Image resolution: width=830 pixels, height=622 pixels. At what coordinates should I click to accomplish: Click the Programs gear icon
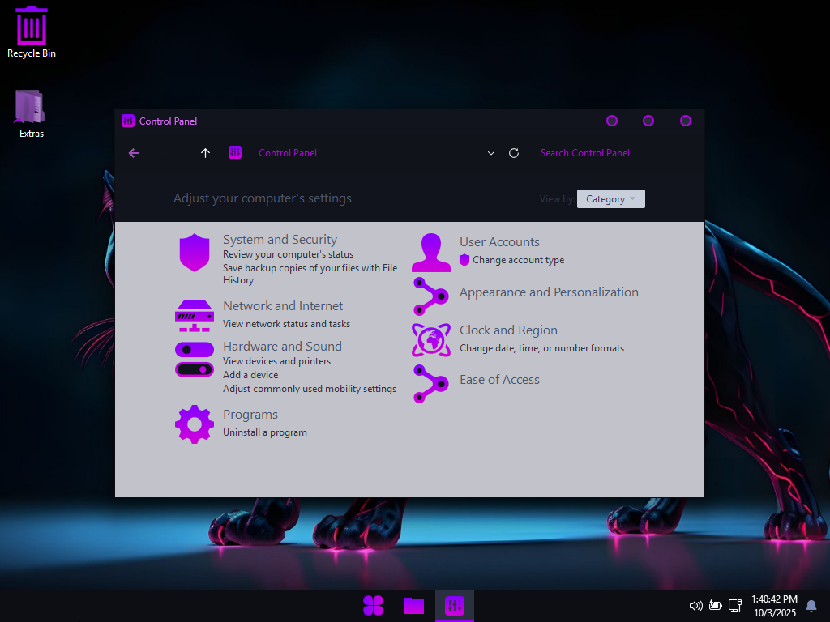(x=195, y=424)
